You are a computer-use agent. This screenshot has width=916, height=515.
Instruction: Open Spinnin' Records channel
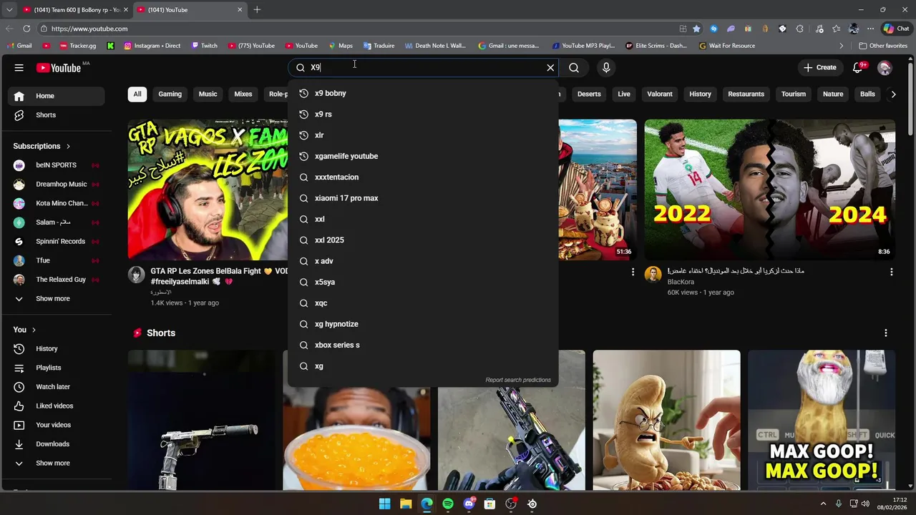[56, 242]
